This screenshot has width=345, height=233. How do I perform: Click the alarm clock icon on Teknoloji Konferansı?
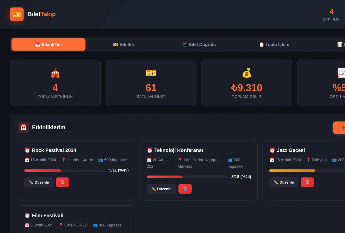150,150
